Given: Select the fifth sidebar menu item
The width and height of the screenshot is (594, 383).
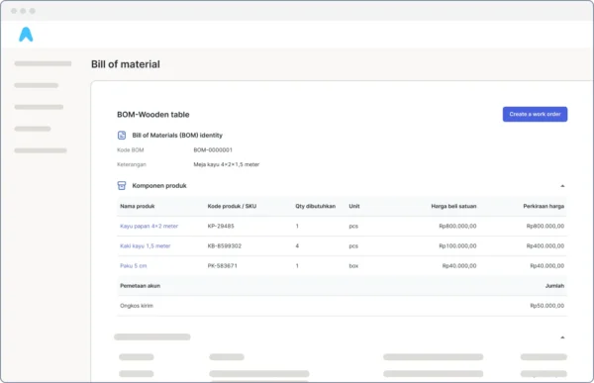Looking at the screenshot, I should pyautogui.click(x=41, y=150).
